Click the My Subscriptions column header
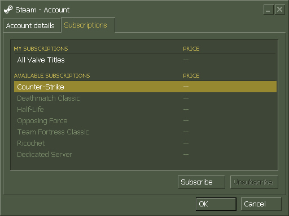 pyautogui.click(x=41, y=49)
